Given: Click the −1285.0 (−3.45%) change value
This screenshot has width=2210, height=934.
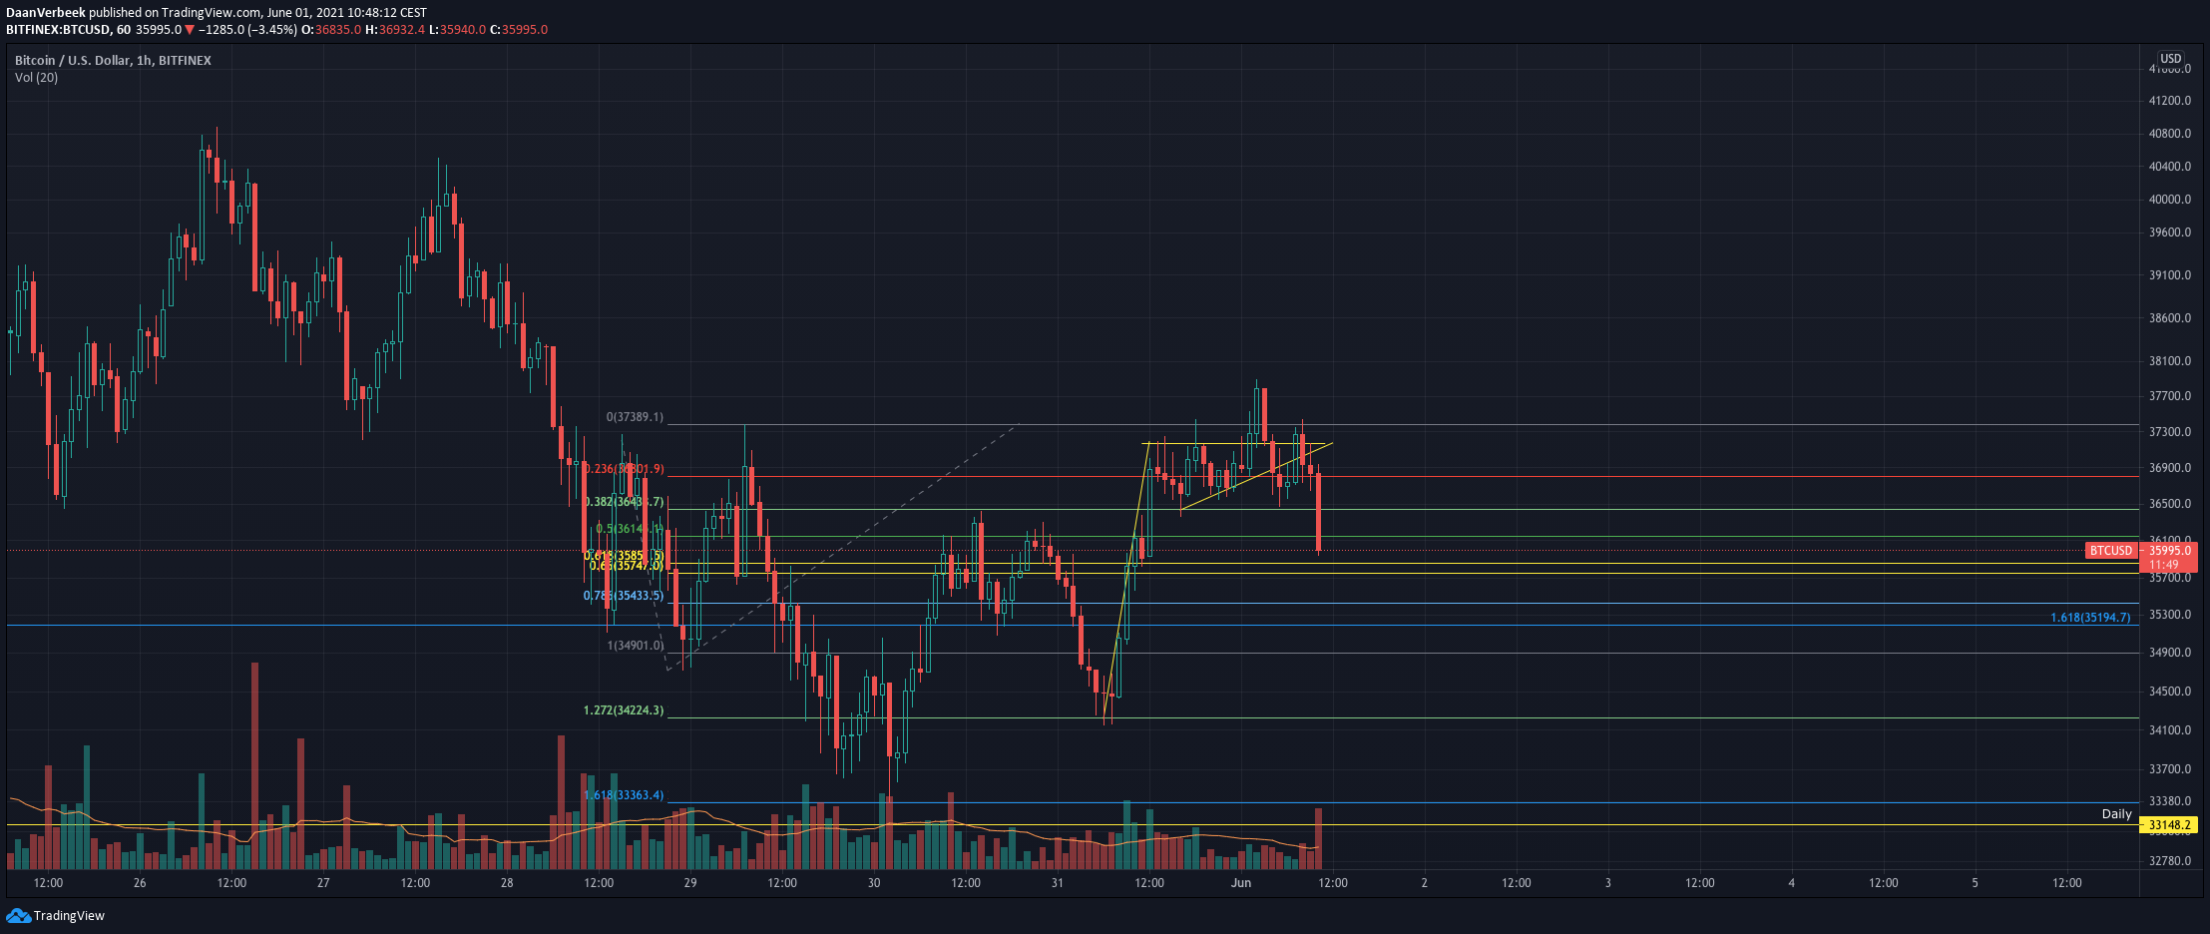Looking at the screenshot, I should pyautogui.click(x=246, y=30).
